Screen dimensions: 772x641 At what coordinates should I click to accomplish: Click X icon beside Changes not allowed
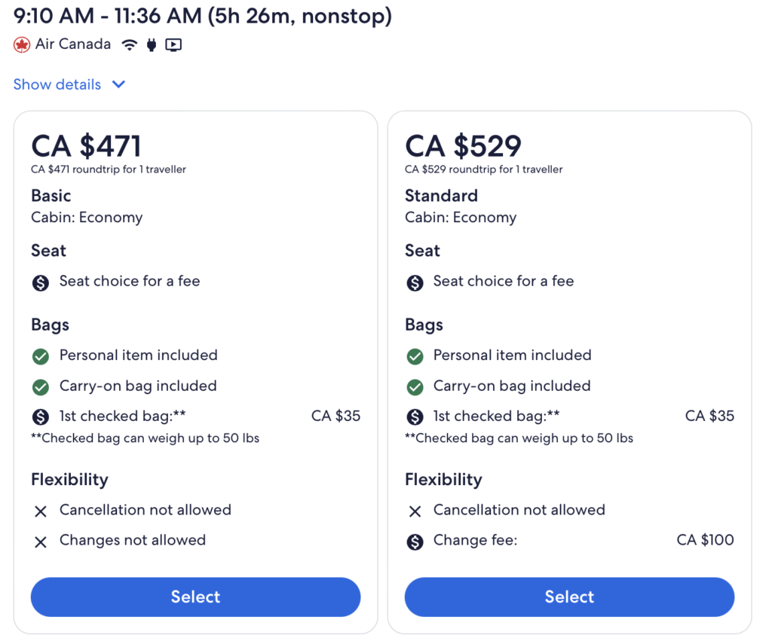tap(41, 542)
